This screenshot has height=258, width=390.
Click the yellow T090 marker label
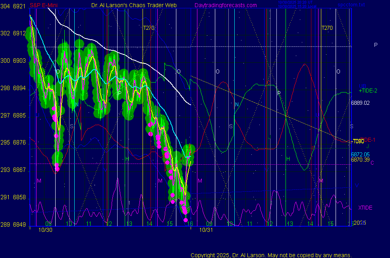[x=358, y=141]
